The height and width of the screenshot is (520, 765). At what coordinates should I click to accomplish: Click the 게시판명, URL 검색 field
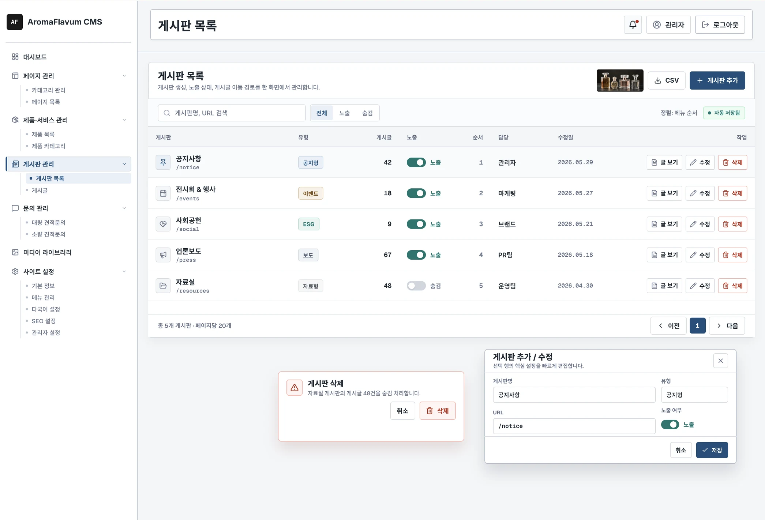point(232,113)
